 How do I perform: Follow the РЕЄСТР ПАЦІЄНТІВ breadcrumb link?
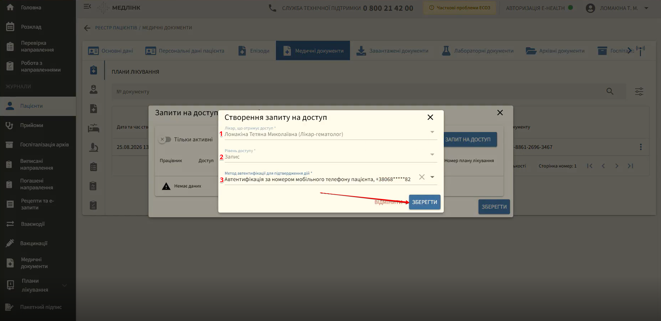point(116,28)
